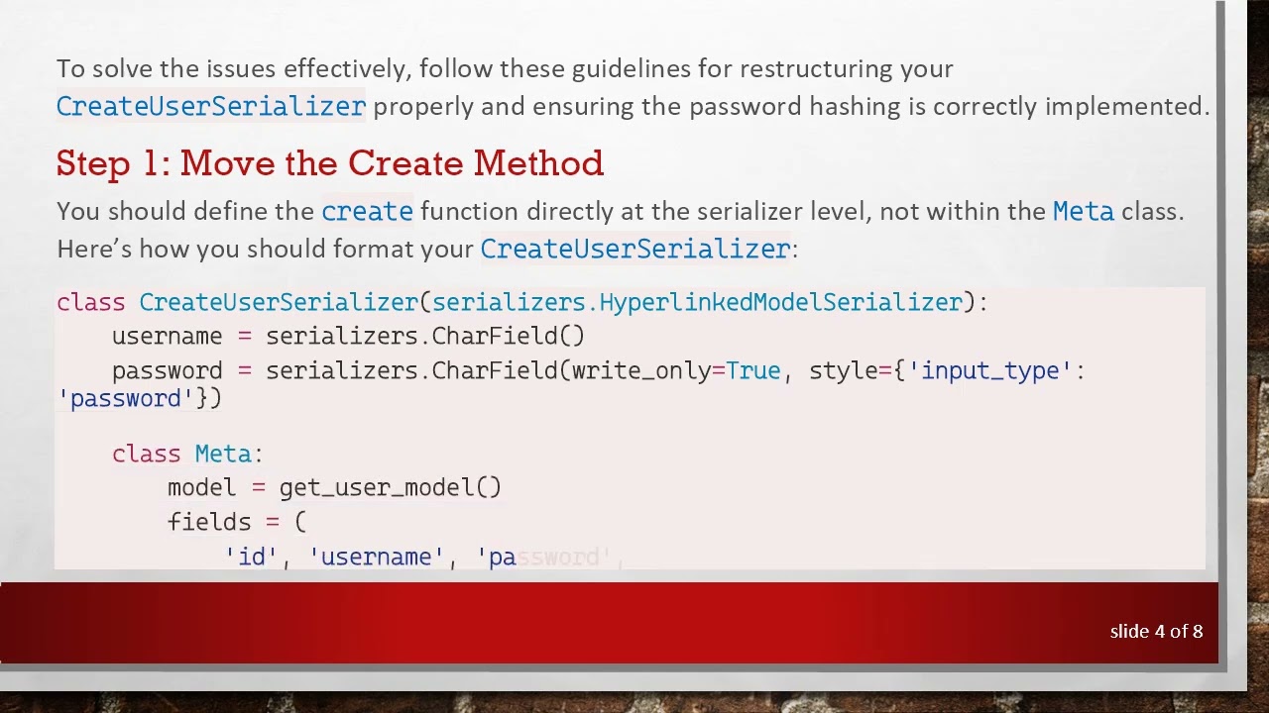
Task: Click the 'class CreateUserSerializer' code line
Action: coord(522,302)
